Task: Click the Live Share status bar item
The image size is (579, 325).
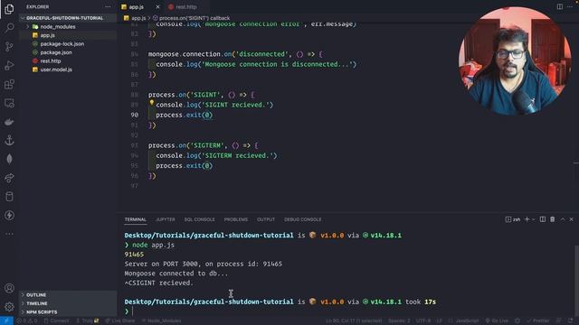Action: [120, 321]
